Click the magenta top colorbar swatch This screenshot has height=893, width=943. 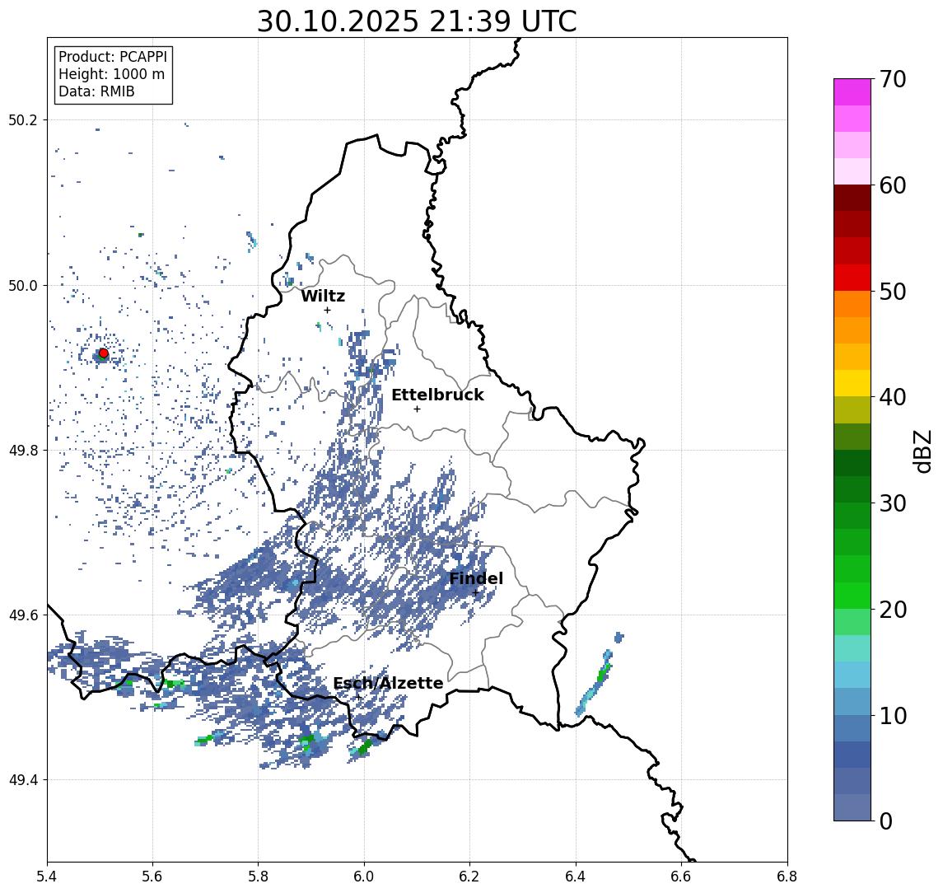(x=852, y=92)
